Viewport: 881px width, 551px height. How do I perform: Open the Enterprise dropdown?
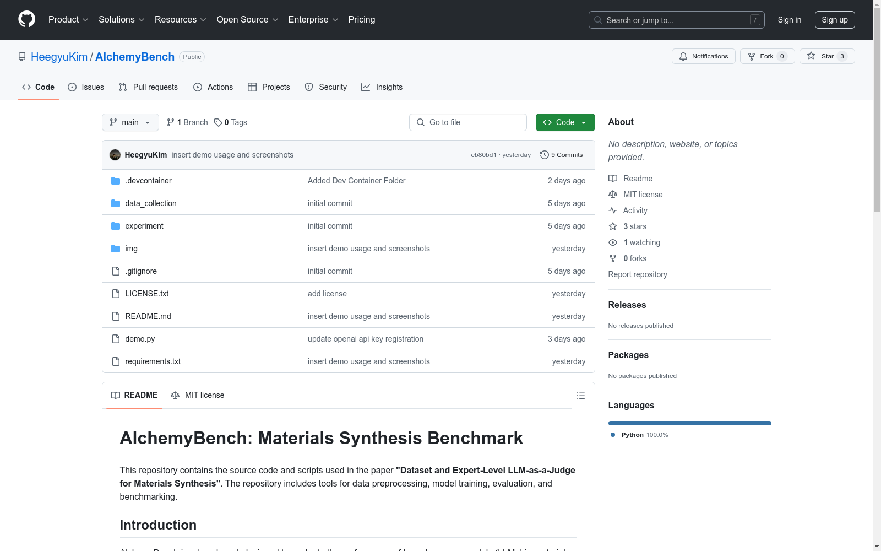[x=313, y=20]
